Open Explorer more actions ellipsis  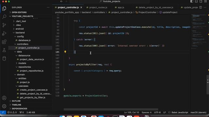[x=48, y=7]
